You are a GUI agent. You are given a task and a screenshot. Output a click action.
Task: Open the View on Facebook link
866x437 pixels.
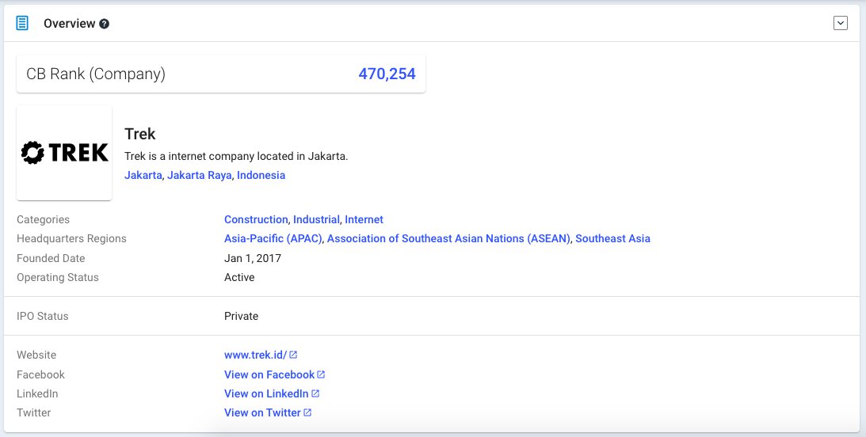[269, 374]
